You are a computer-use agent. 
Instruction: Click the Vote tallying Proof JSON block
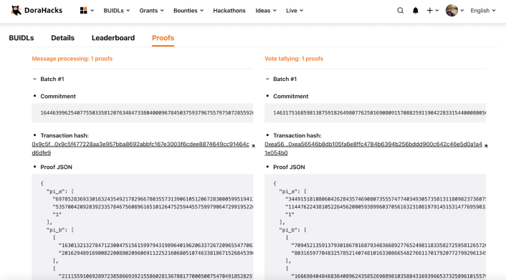point(375,227)
